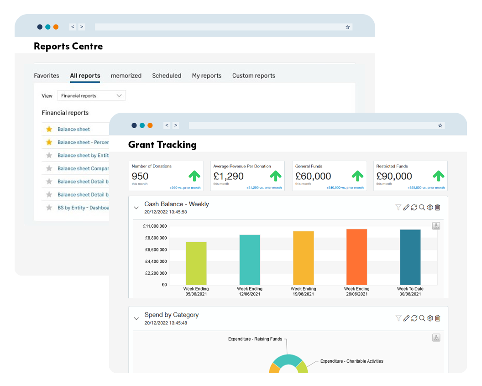
Task: Unfavorite the Balance sheet report star
Action: click(49, 129)
